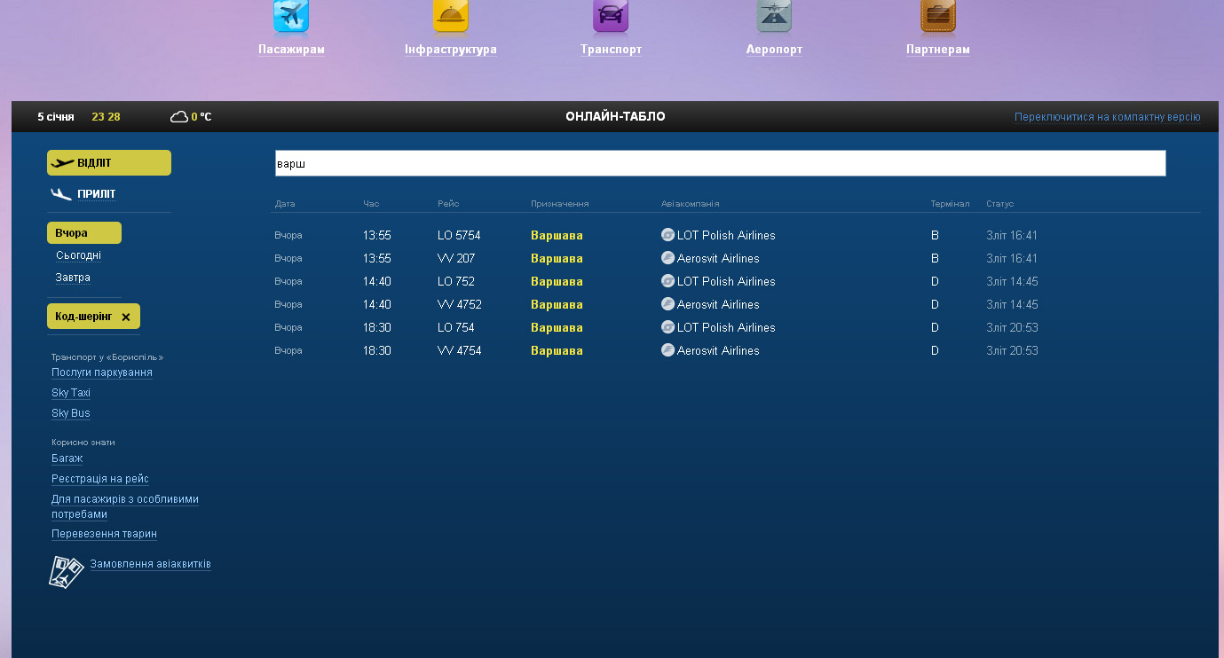Open the briefcase Партнерам icon
The height and width of the screenshot is (658, 1224).
[x=937, y=16]
